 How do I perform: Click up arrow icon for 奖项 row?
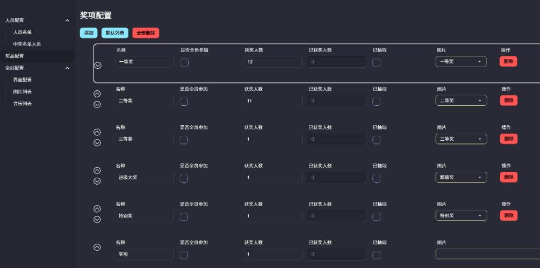pos(97,247)
